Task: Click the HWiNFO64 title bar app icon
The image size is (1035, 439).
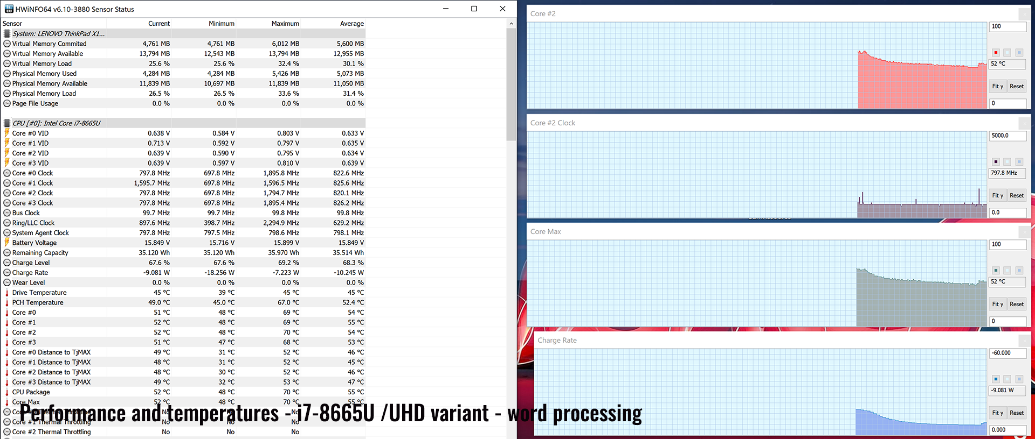Action: click(9, 9)
